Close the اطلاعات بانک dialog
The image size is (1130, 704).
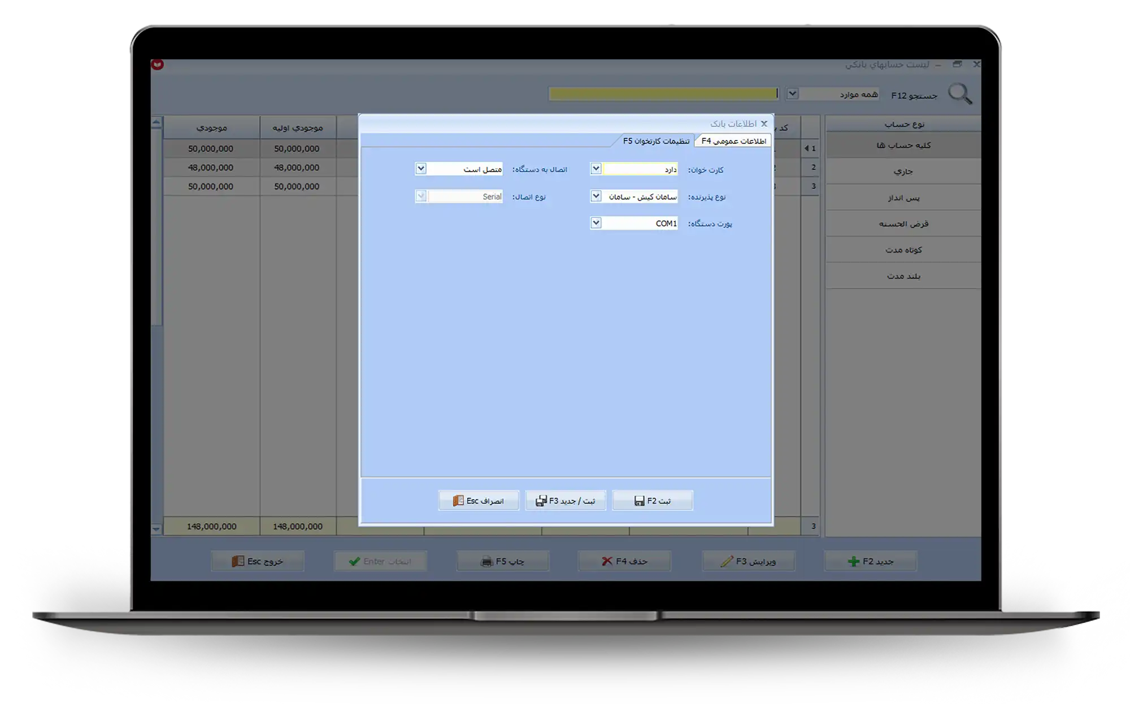[764, 124]
